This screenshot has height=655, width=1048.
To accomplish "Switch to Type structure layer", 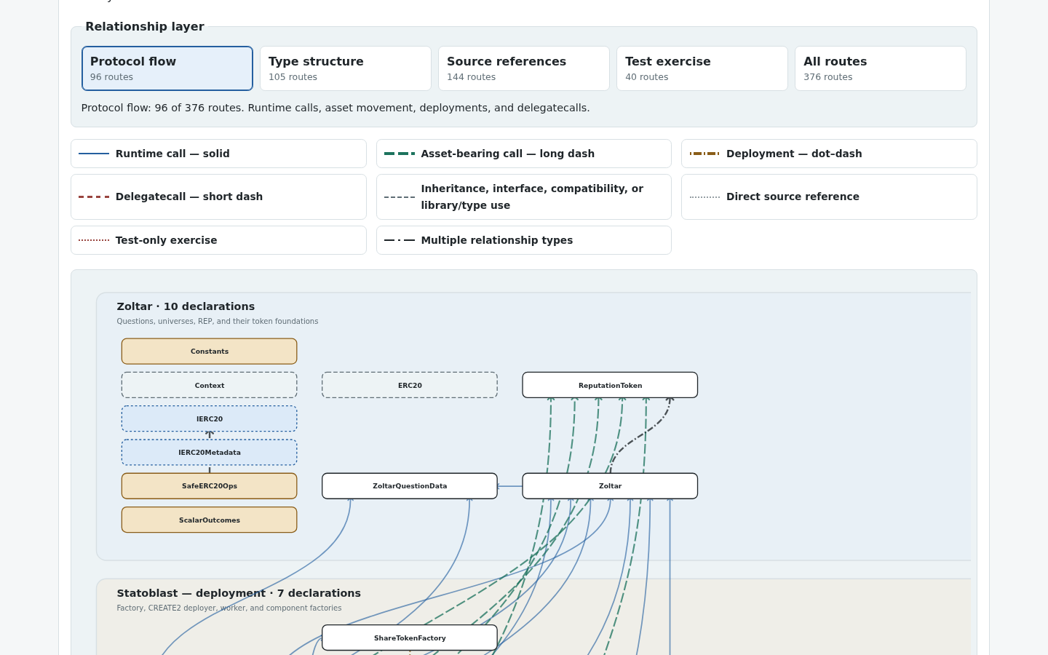I will (346, 68).
